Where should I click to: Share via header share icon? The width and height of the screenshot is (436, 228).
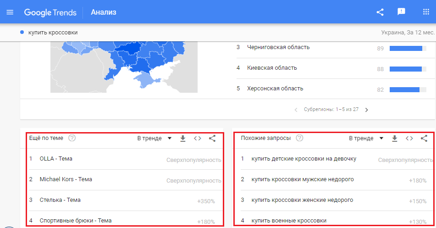(x=380, y=12)
